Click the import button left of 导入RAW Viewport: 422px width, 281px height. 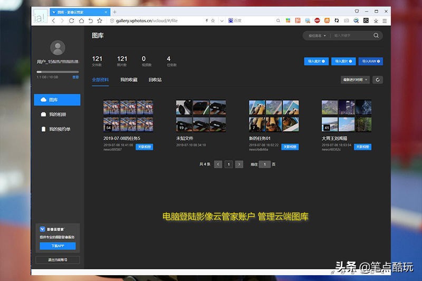pos(343,61)
